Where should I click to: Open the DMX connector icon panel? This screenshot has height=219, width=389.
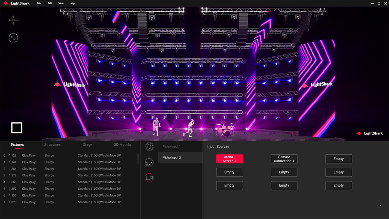pyautogui.click(x=149, y=162)
